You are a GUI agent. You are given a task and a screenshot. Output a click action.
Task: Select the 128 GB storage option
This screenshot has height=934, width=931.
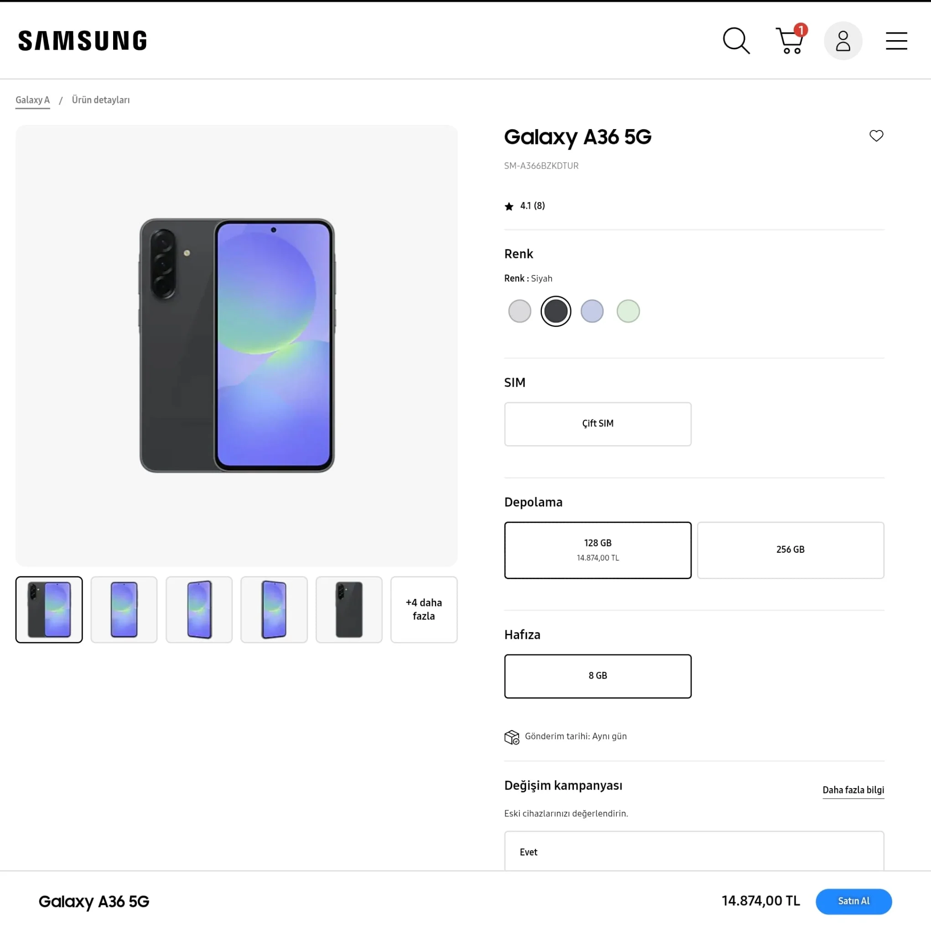pyautogui.click(x=597, y=550)
